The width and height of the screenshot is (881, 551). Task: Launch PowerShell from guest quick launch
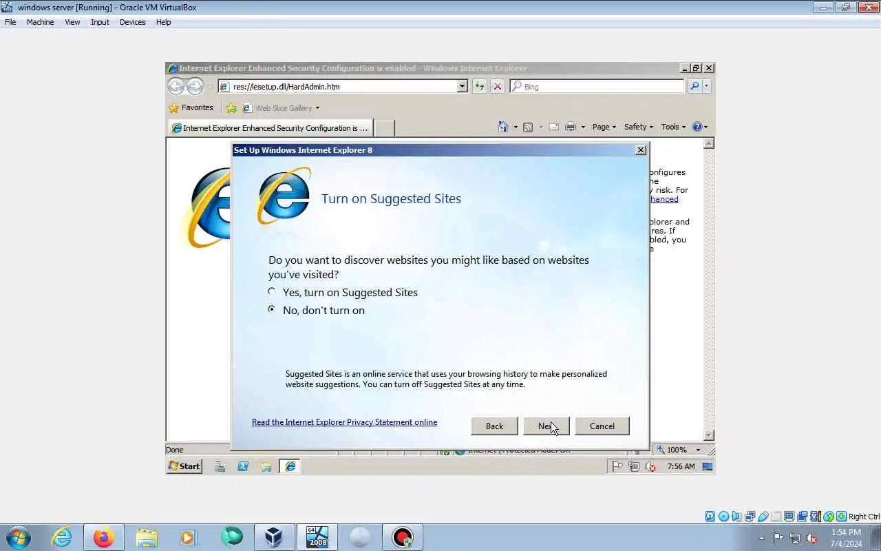point(243,466)
